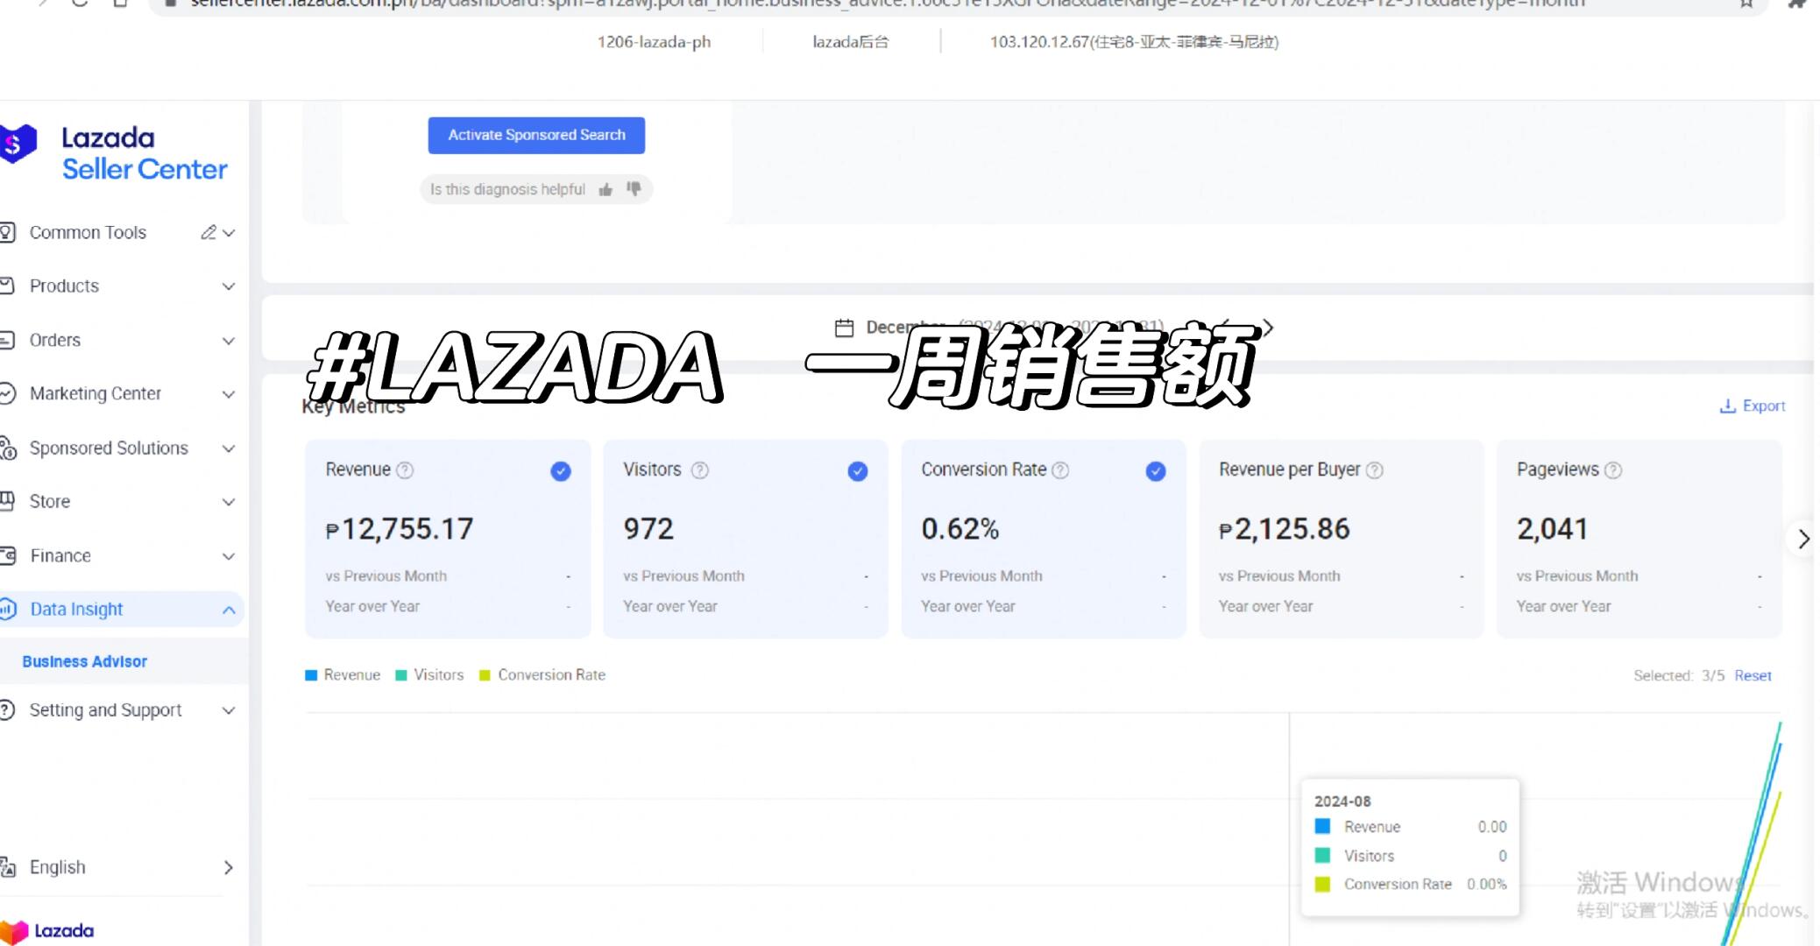Expand the Sponsored Solutions menu
The height and width of the screenshot is (946, 1820).
pyautogui.click(x=229, y=448)
